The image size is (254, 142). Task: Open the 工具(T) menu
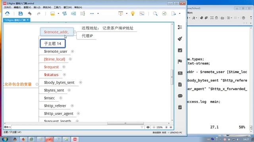(57, 7)
